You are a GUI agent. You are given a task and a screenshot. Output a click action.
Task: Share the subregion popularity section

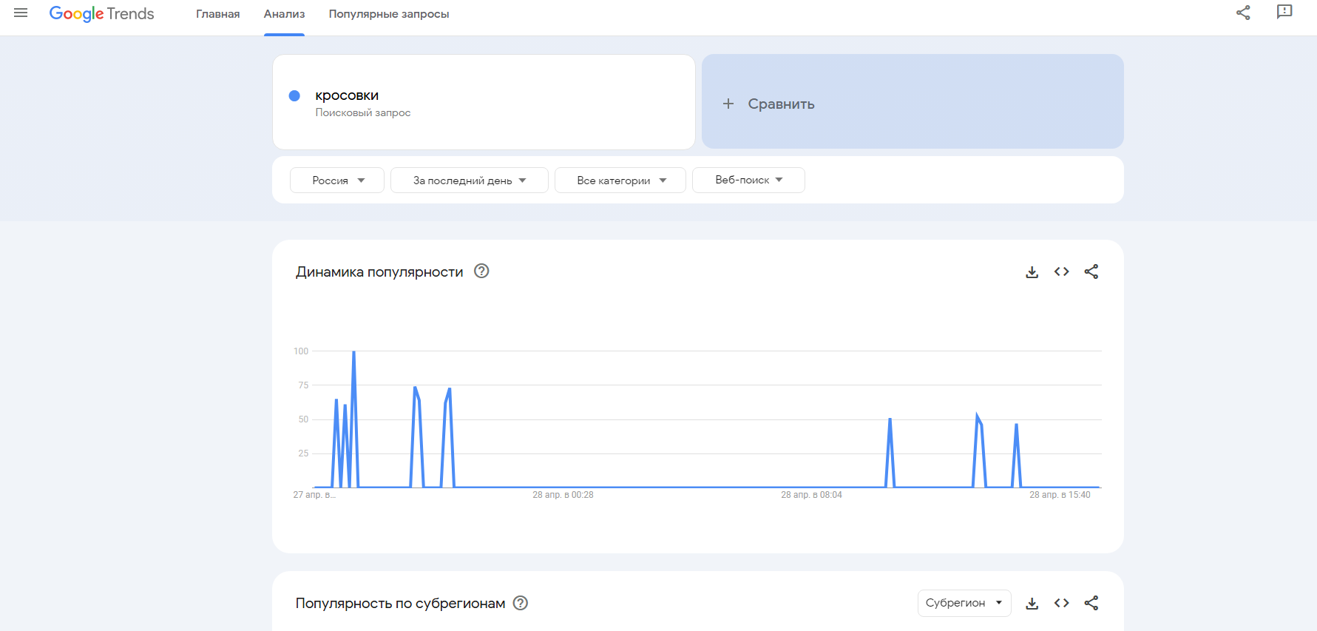pos(1091,603)
